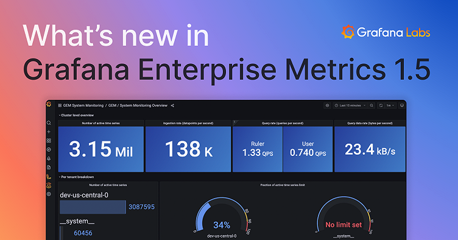Open dashboard settings gear in the top bar
458x240 pixels.
point(327,105)
